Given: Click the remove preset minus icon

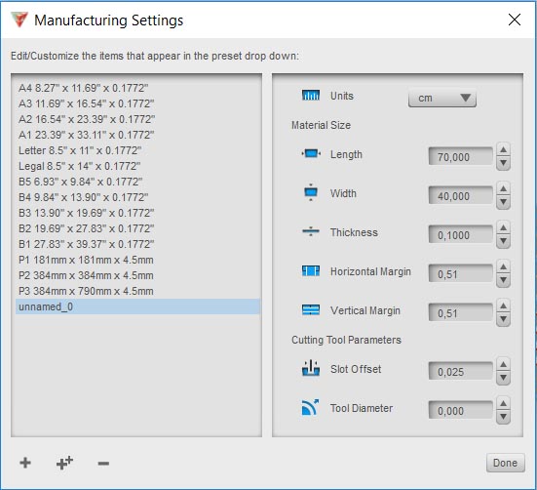Looking at the screenshot, I should pyautogui.click(x=103, y=464).
